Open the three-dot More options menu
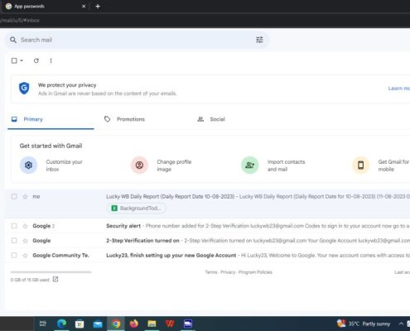This screenshot has height=331, width=410. point(51,60)
